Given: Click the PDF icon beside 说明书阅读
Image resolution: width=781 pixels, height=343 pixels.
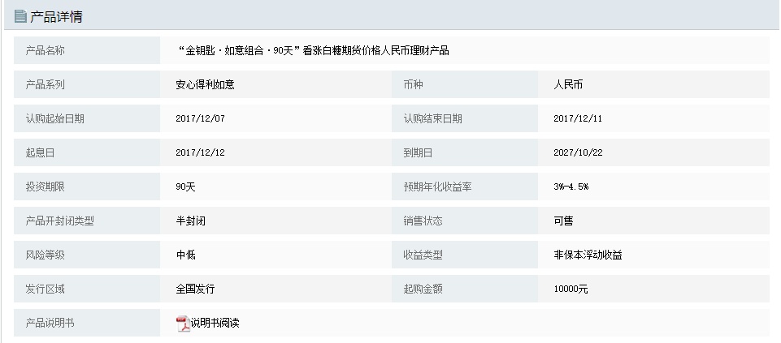Looking at the screenshot, I should pyautogui.click(x=183, y=324).
